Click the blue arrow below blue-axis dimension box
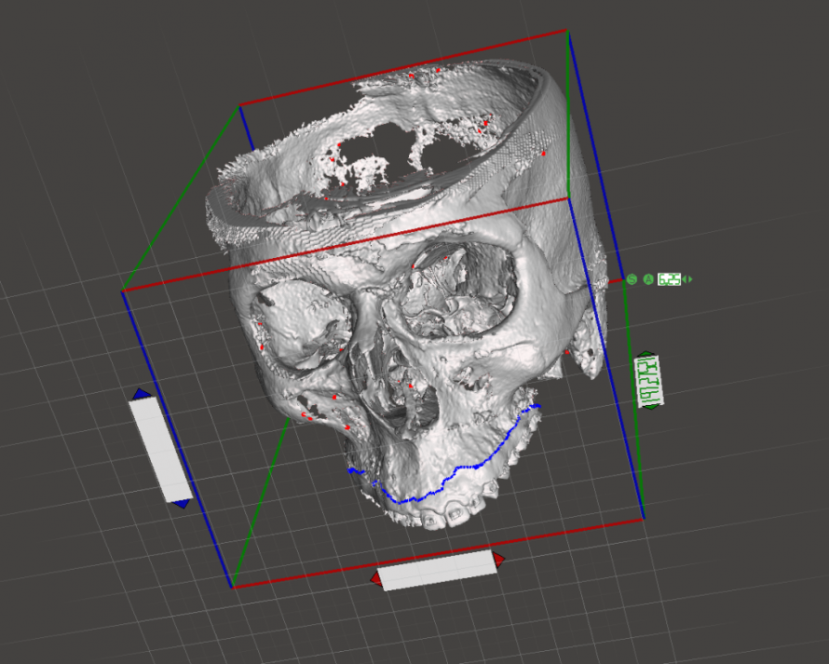This screenshot has height=664, width=829. 182,503
